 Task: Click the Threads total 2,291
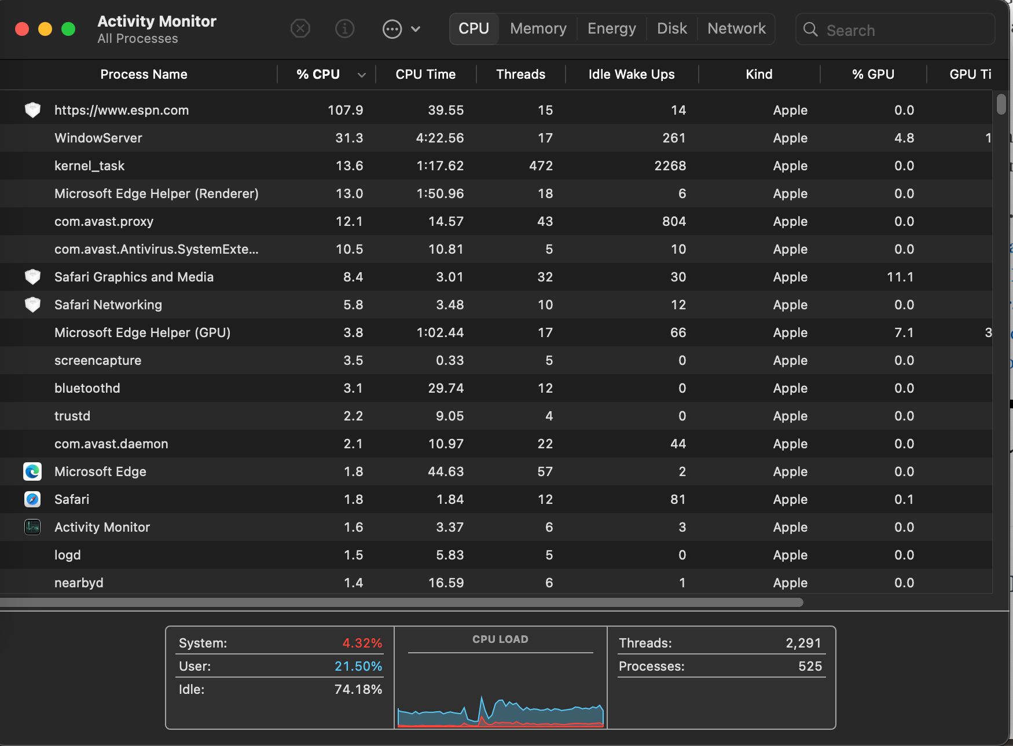803,643
